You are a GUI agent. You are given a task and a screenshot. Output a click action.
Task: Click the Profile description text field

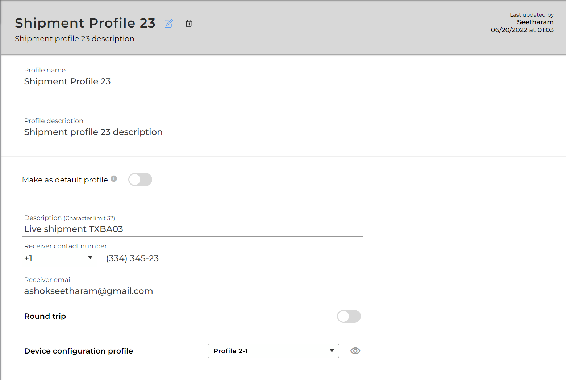point(284,132)
